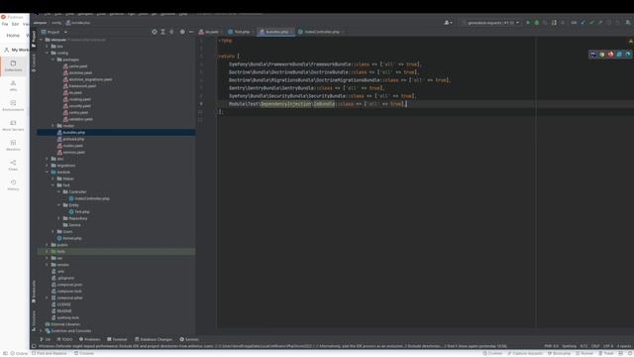Click the Expand All icon in Project panel
Screen dimensions: 634x357
(162, 32)
